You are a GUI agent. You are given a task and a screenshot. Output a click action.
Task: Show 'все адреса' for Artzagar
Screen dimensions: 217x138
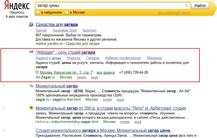pyautogui.click(x=106, y=72)
